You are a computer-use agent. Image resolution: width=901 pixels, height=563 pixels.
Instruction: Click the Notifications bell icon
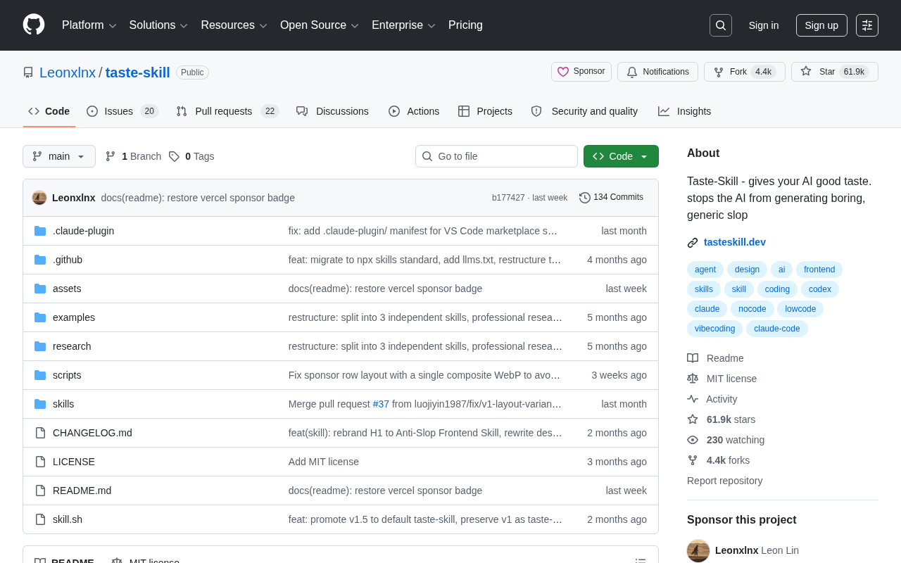point(632,72)
